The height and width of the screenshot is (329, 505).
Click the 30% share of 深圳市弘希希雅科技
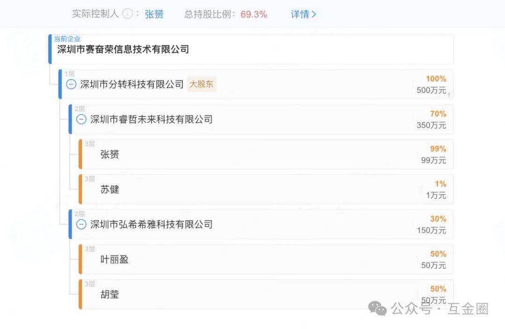coord(438,219)
